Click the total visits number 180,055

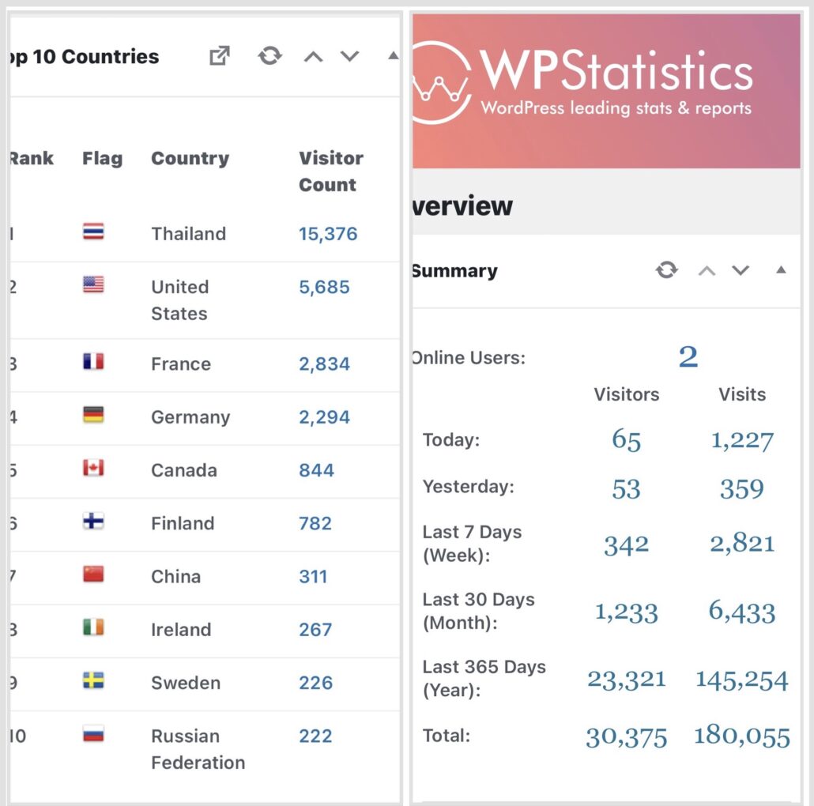(x=741, y=736)
